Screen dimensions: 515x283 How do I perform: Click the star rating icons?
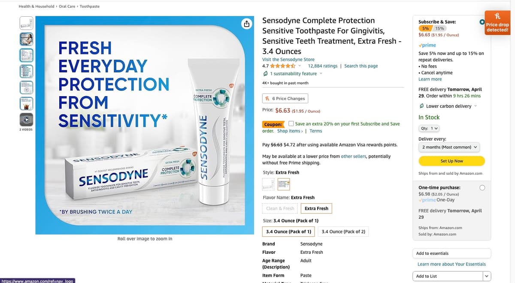click(x=282, y=66)
